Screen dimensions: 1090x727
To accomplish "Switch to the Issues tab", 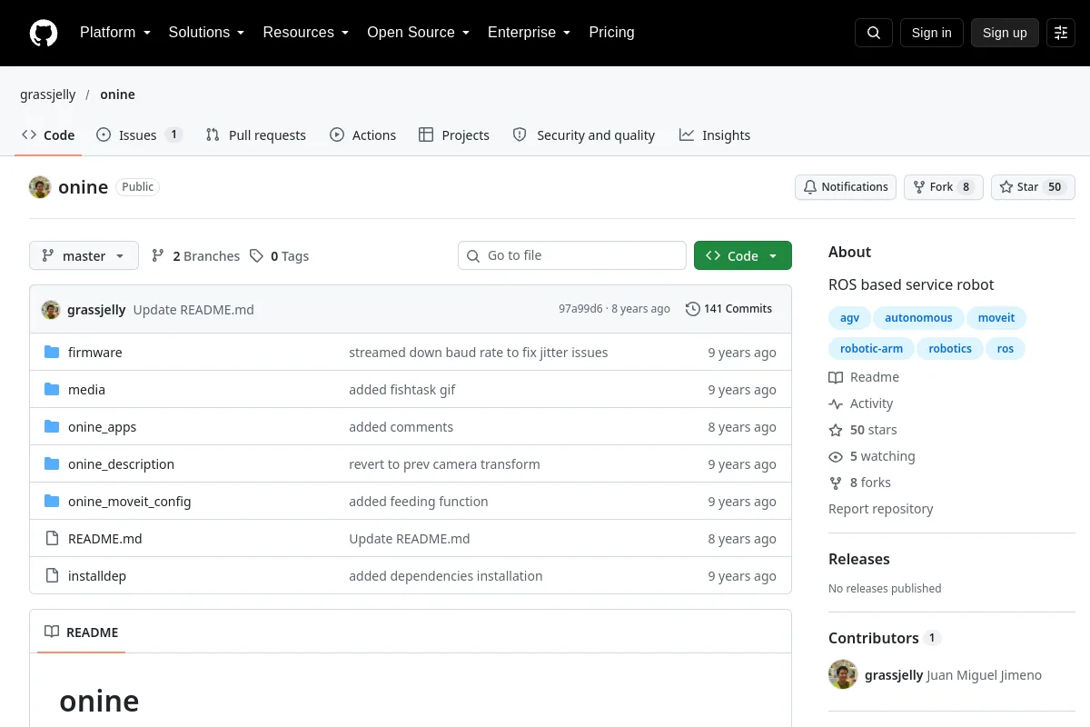I will coord(140,135).
